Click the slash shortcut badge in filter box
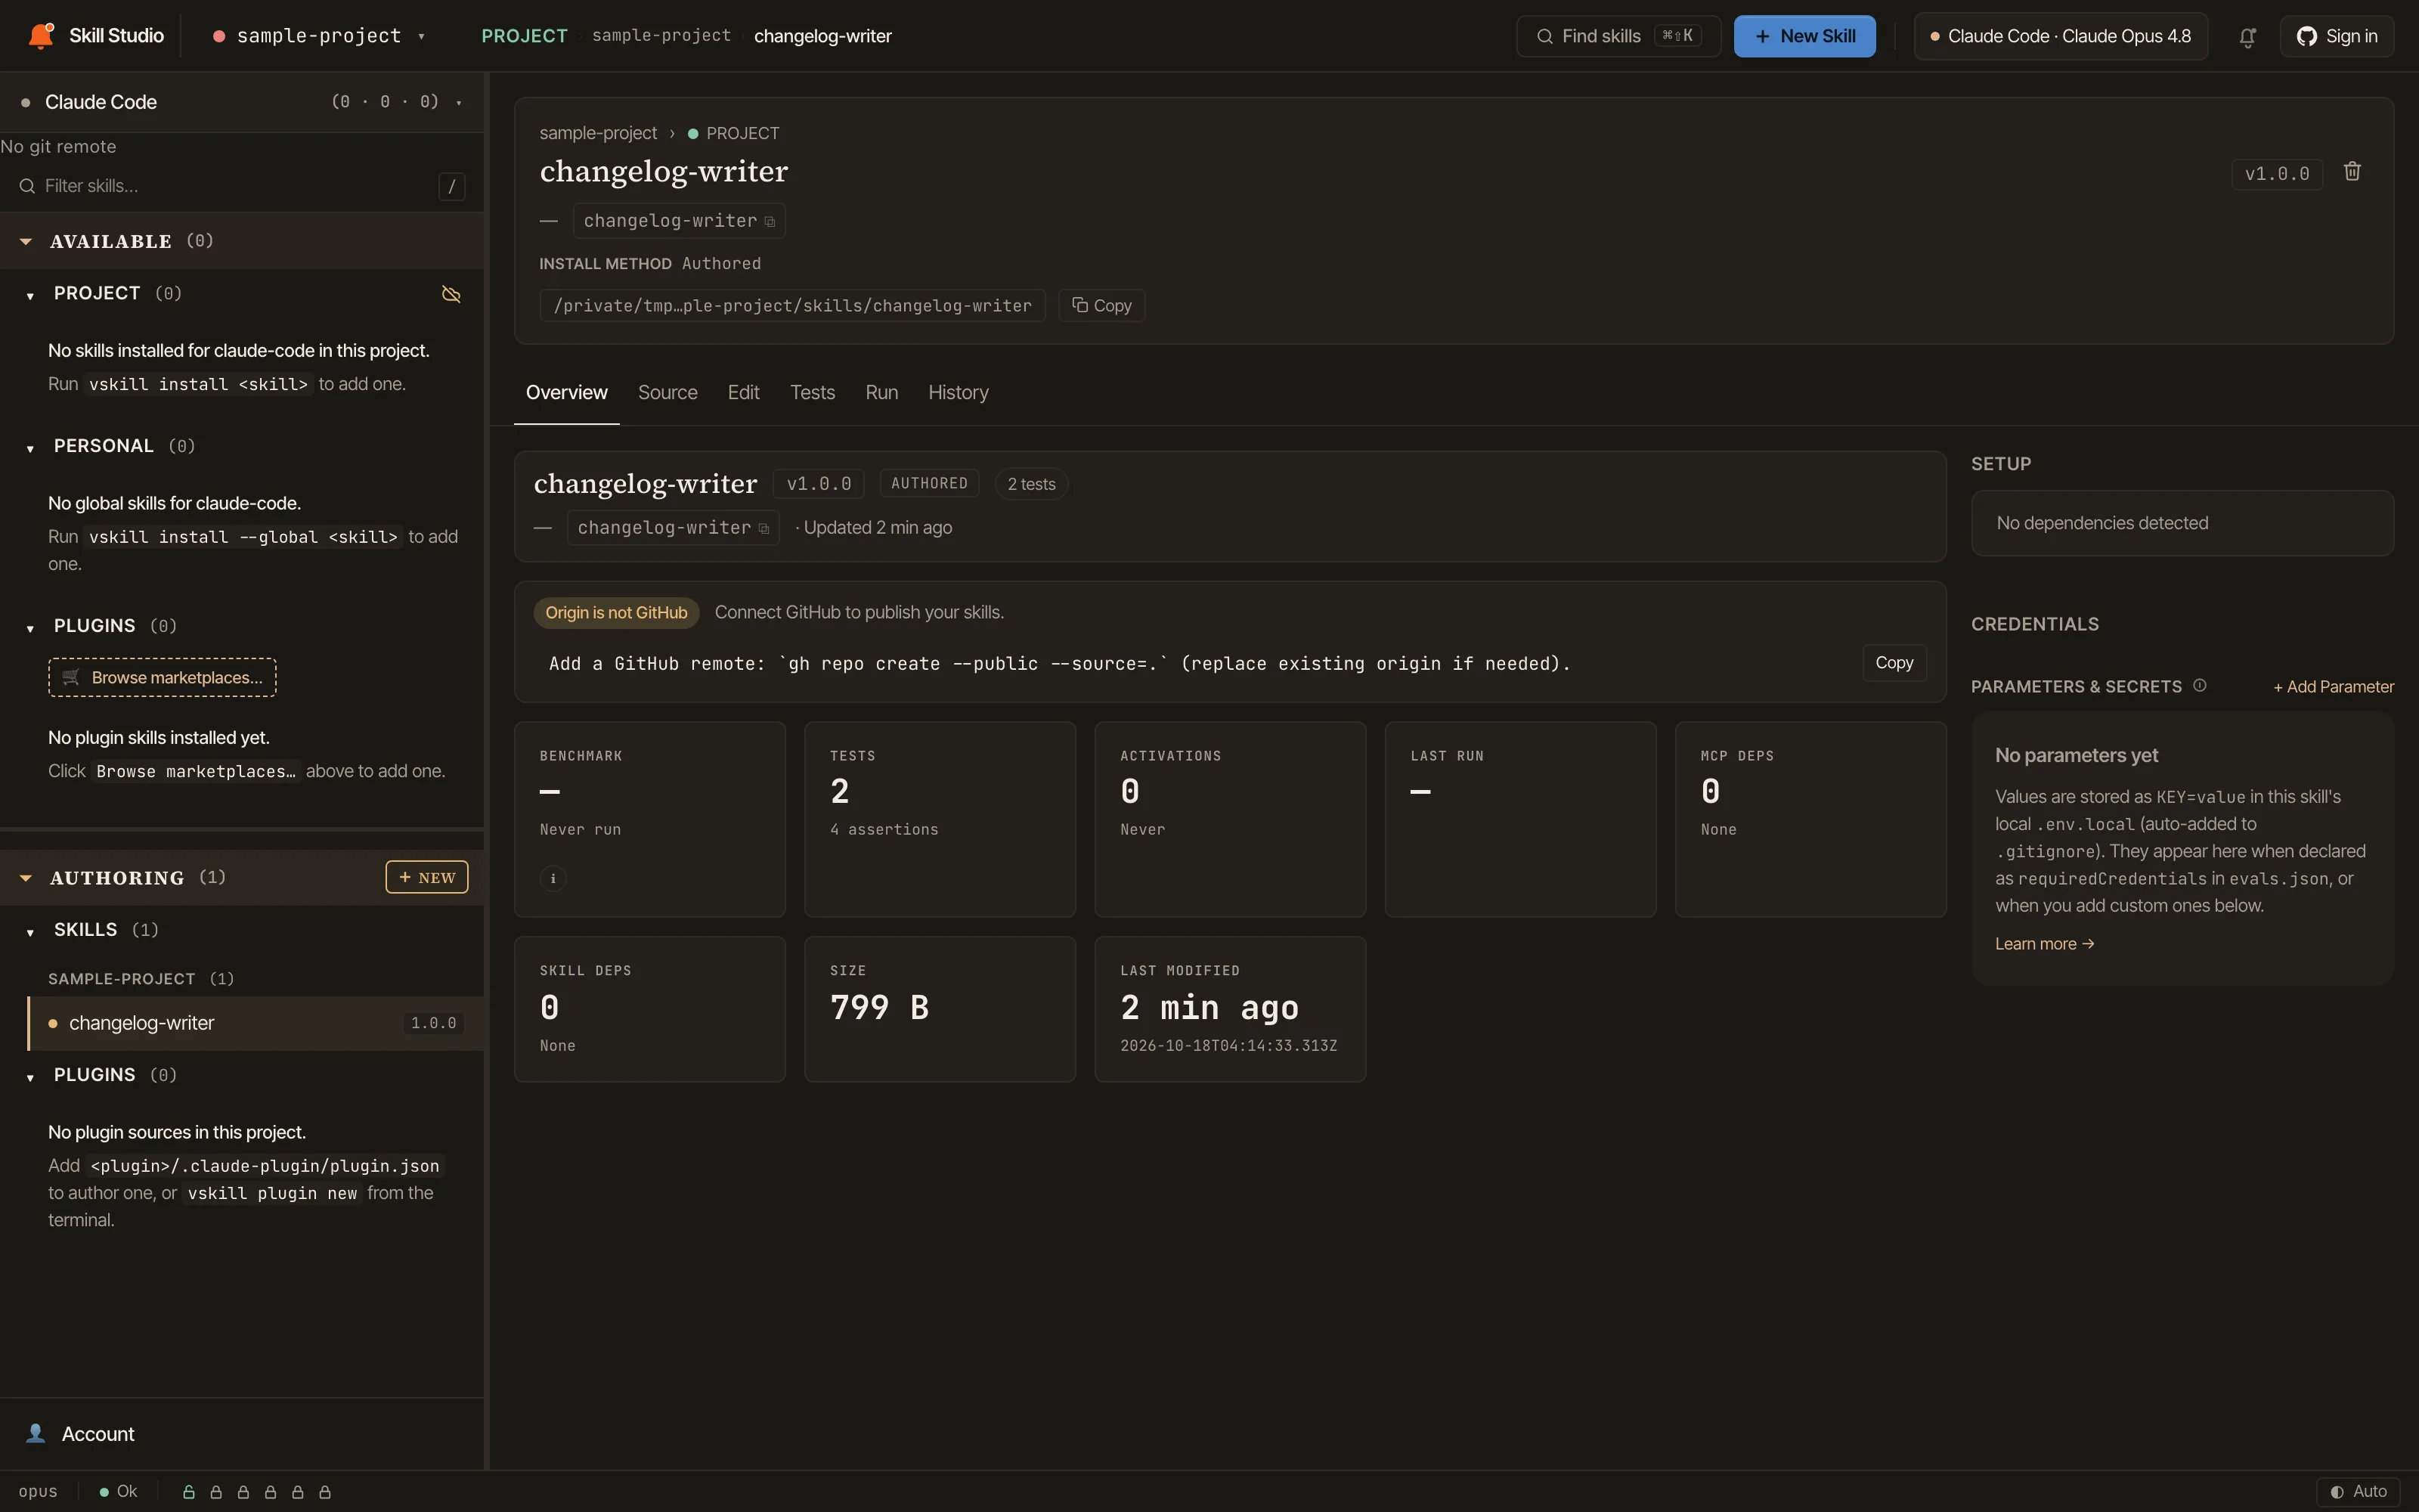Viewport: 2419px width, 1512px height. [452, 186]
